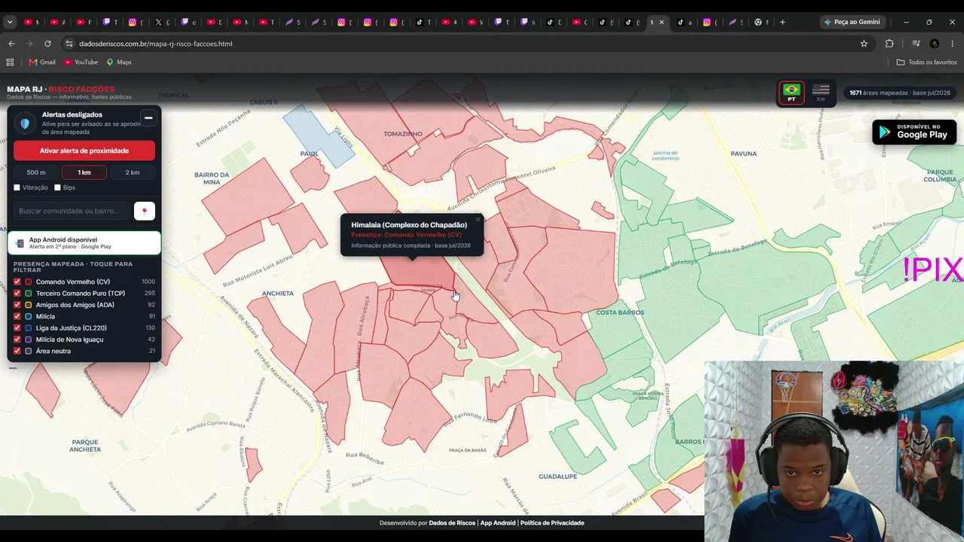Reload the current page
This screenshot has width=964, height=542.
(47, 44)
